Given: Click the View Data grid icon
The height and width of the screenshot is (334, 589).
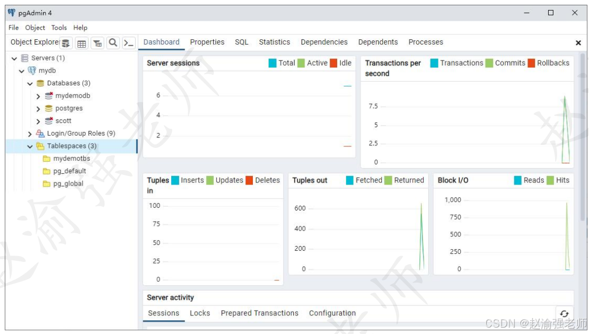Looking at the screenshot, I should [81, 43].
